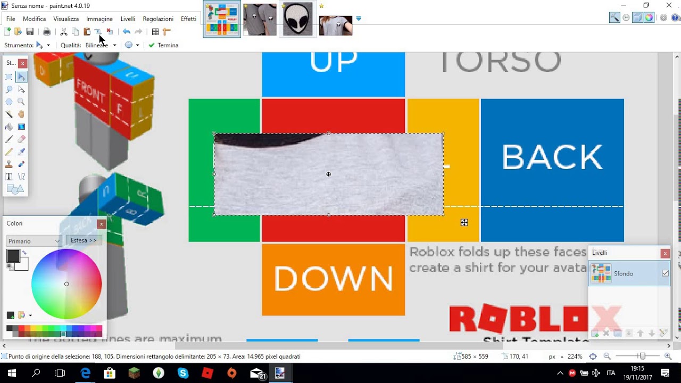Viewport: 681px width, 383px height.
Task: Select the Text tool
Action: click(9, 177)
